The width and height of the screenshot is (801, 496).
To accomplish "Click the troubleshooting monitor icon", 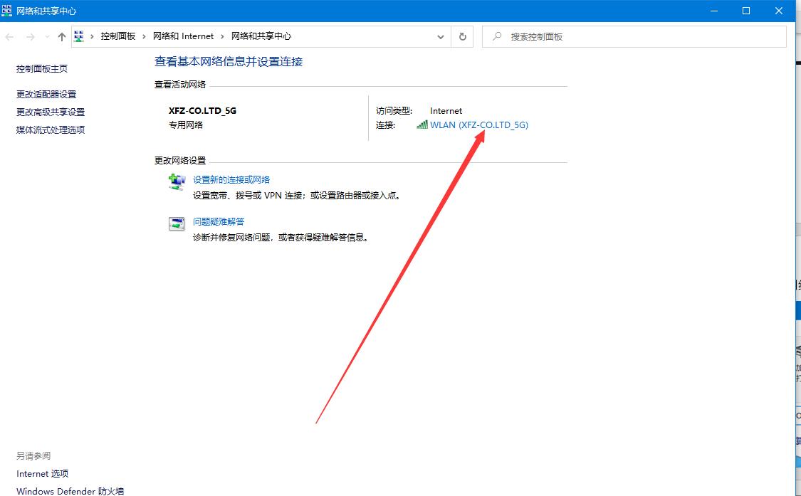I will click(x=176, y=223).
